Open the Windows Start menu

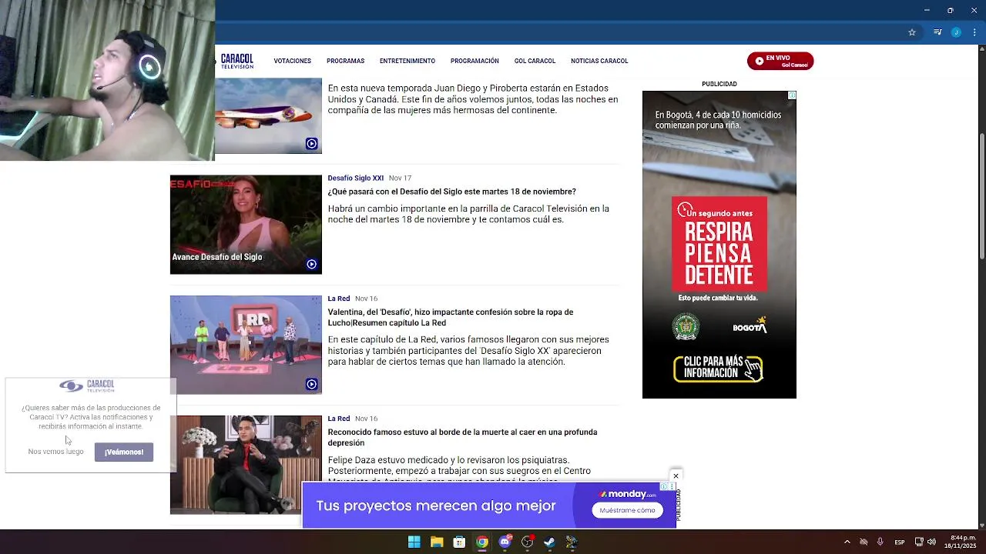[x=414, y=542]
